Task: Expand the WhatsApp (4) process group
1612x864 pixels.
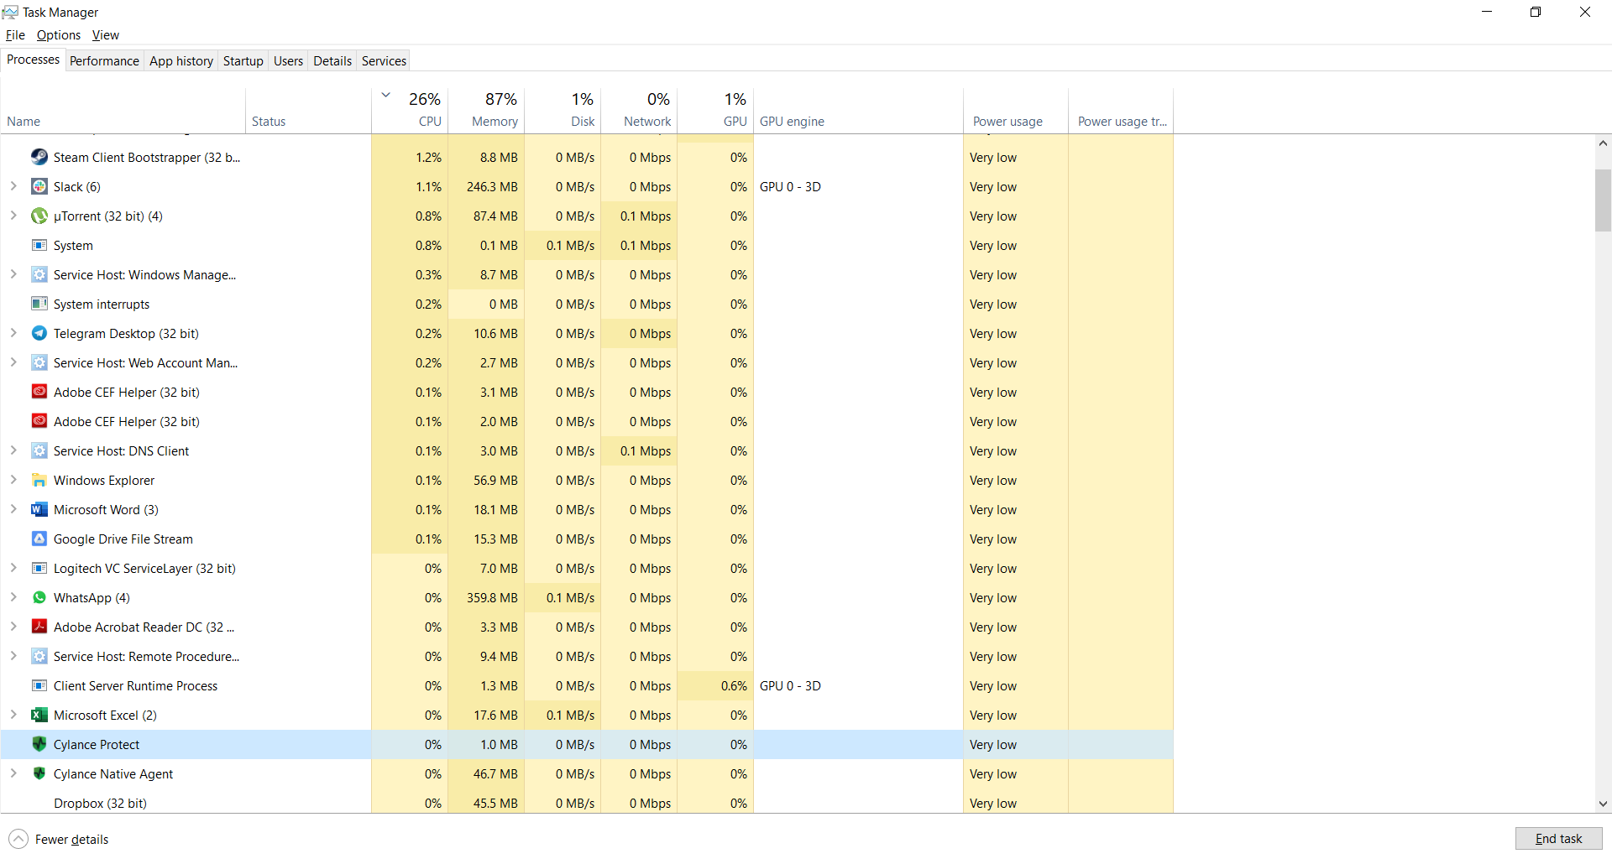Action: (13, 597)
